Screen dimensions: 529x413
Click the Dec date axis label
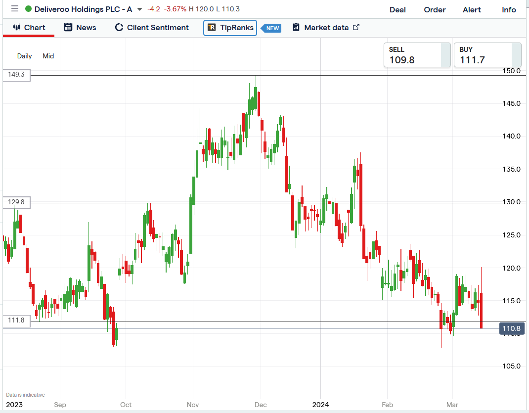[x=261, y=405]
